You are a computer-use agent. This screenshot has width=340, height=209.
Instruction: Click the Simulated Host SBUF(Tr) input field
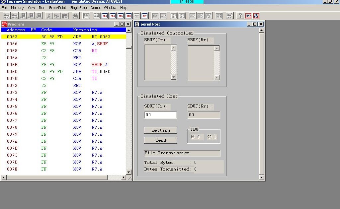[x=160, y=115]
